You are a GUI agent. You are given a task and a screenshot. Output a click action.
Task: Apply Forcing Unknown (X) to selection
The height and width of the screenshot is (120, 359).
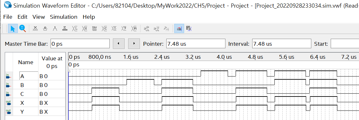tap(35, 29)
